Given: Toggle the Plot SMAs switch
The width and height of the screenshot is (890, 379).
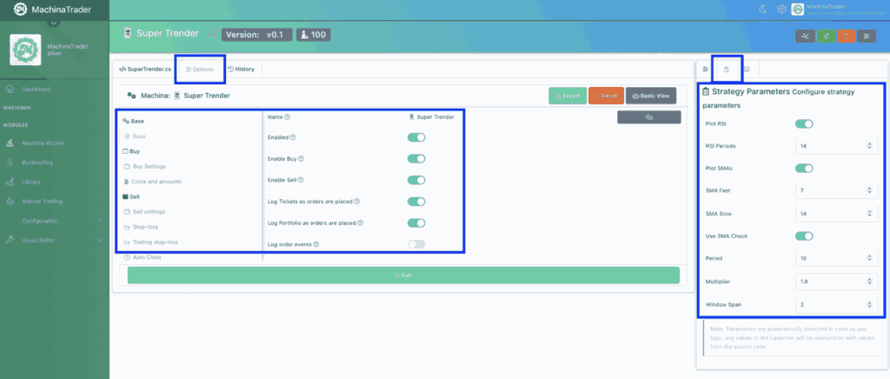Looking at the screenshot, I should [x=804, y=169].
